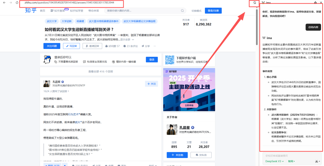Viewport: 324px width, 166px height.
Task: Close the ima side panel
Action: click(x=321, y=2)
